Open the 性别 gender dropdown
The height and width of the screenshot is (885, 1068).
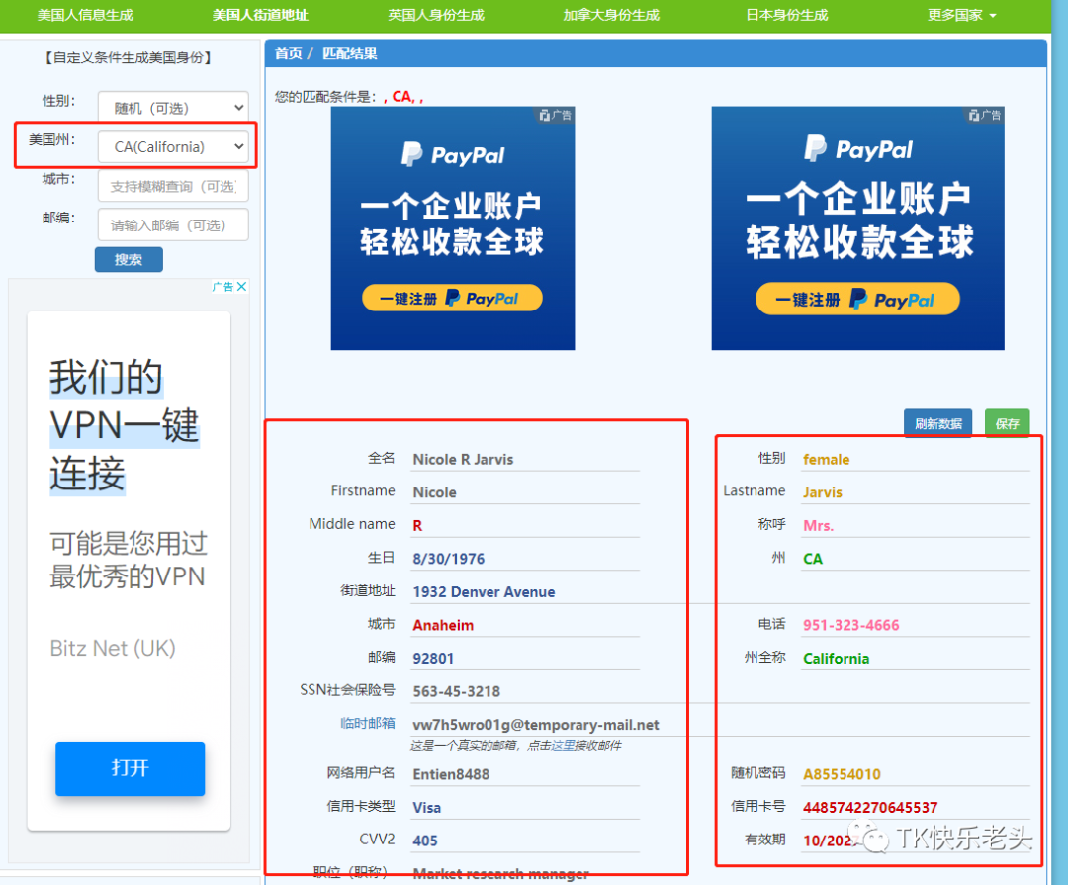coord(173,107)
